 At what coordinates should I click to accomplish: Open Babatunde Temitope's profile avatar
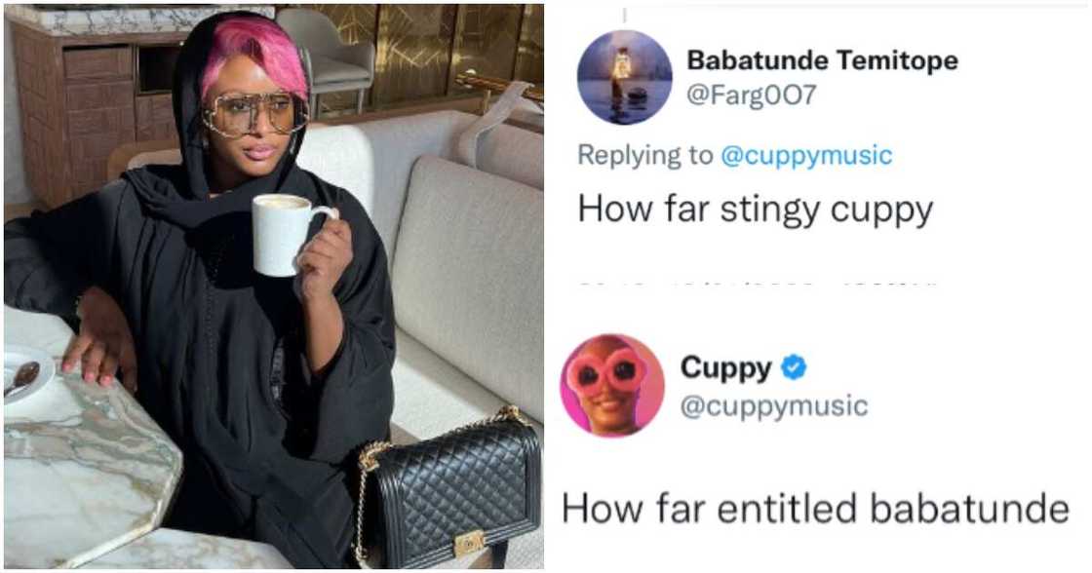coord(625,77)
